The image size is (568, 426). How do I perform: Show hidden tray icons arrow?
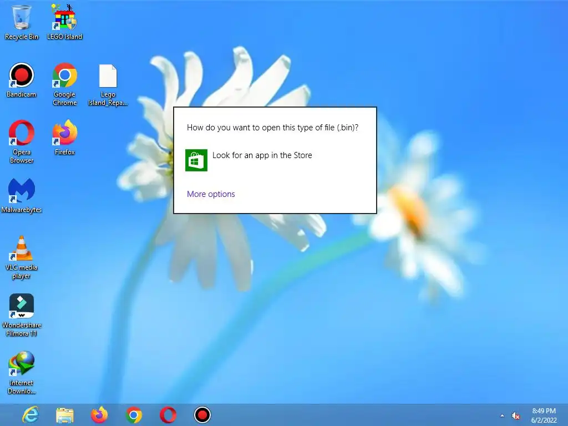[x=502, y=416]
